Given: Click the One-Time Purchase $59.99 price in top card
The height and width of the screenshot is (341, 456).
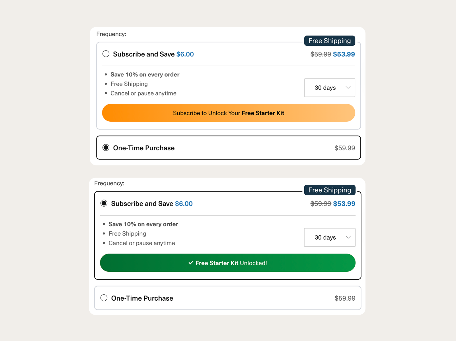Looking at the screenshot, I should coord(345,148).
